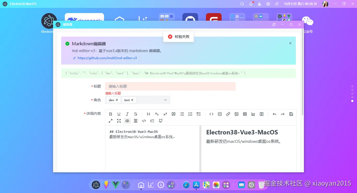Open the Markdown catalog outline panel
Screen dimensions: 357x193
click(152, 121)
